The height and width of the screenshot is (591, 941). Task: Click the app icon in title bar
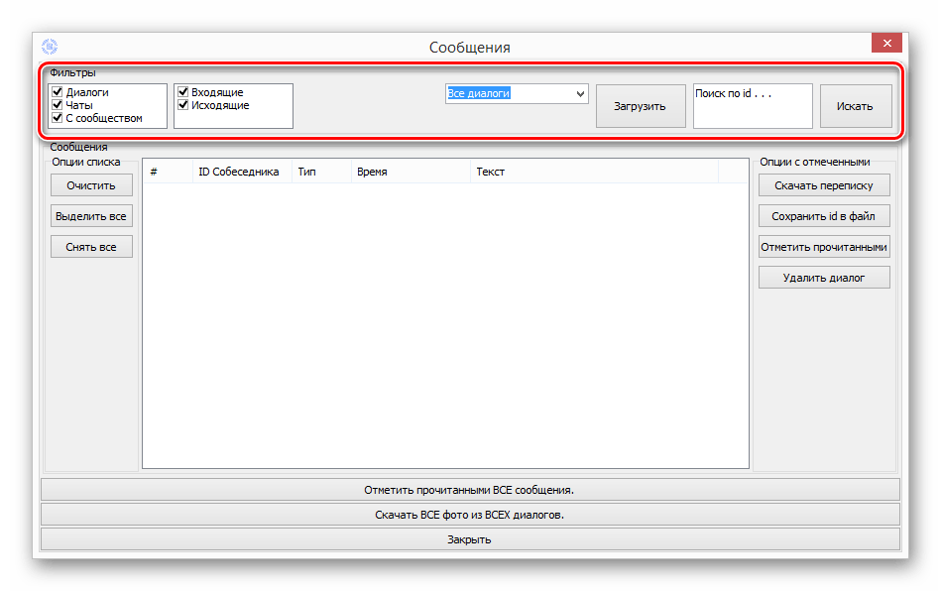[50, 46]
